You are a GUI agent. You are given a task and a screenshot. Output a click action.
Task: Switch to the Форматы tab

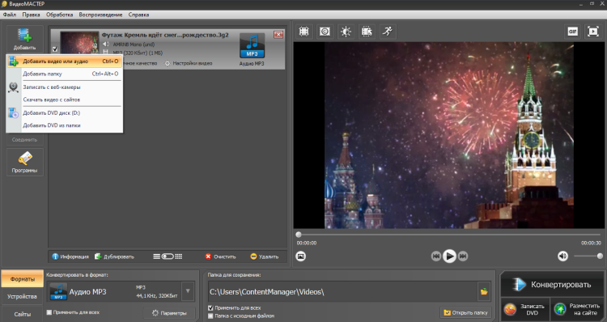[23, 279]
